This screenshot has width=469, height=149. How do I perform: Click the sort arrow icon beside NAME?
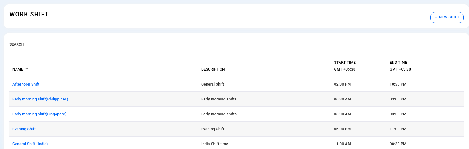point(27,69)
